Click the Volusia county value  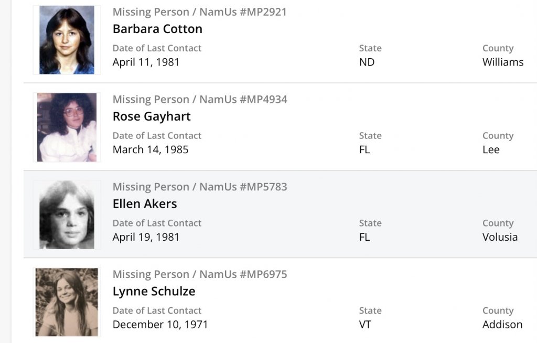500,237
